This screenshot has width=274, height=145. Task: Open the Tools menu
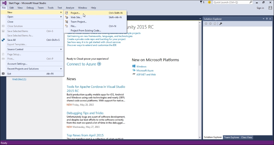(50, 8)
